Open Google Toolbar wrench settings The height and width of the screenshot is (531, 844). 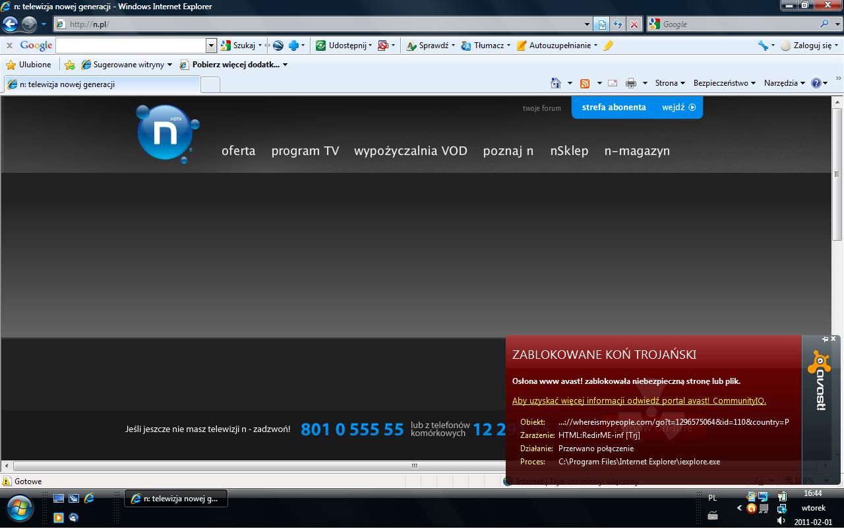(x=764, y=46)
